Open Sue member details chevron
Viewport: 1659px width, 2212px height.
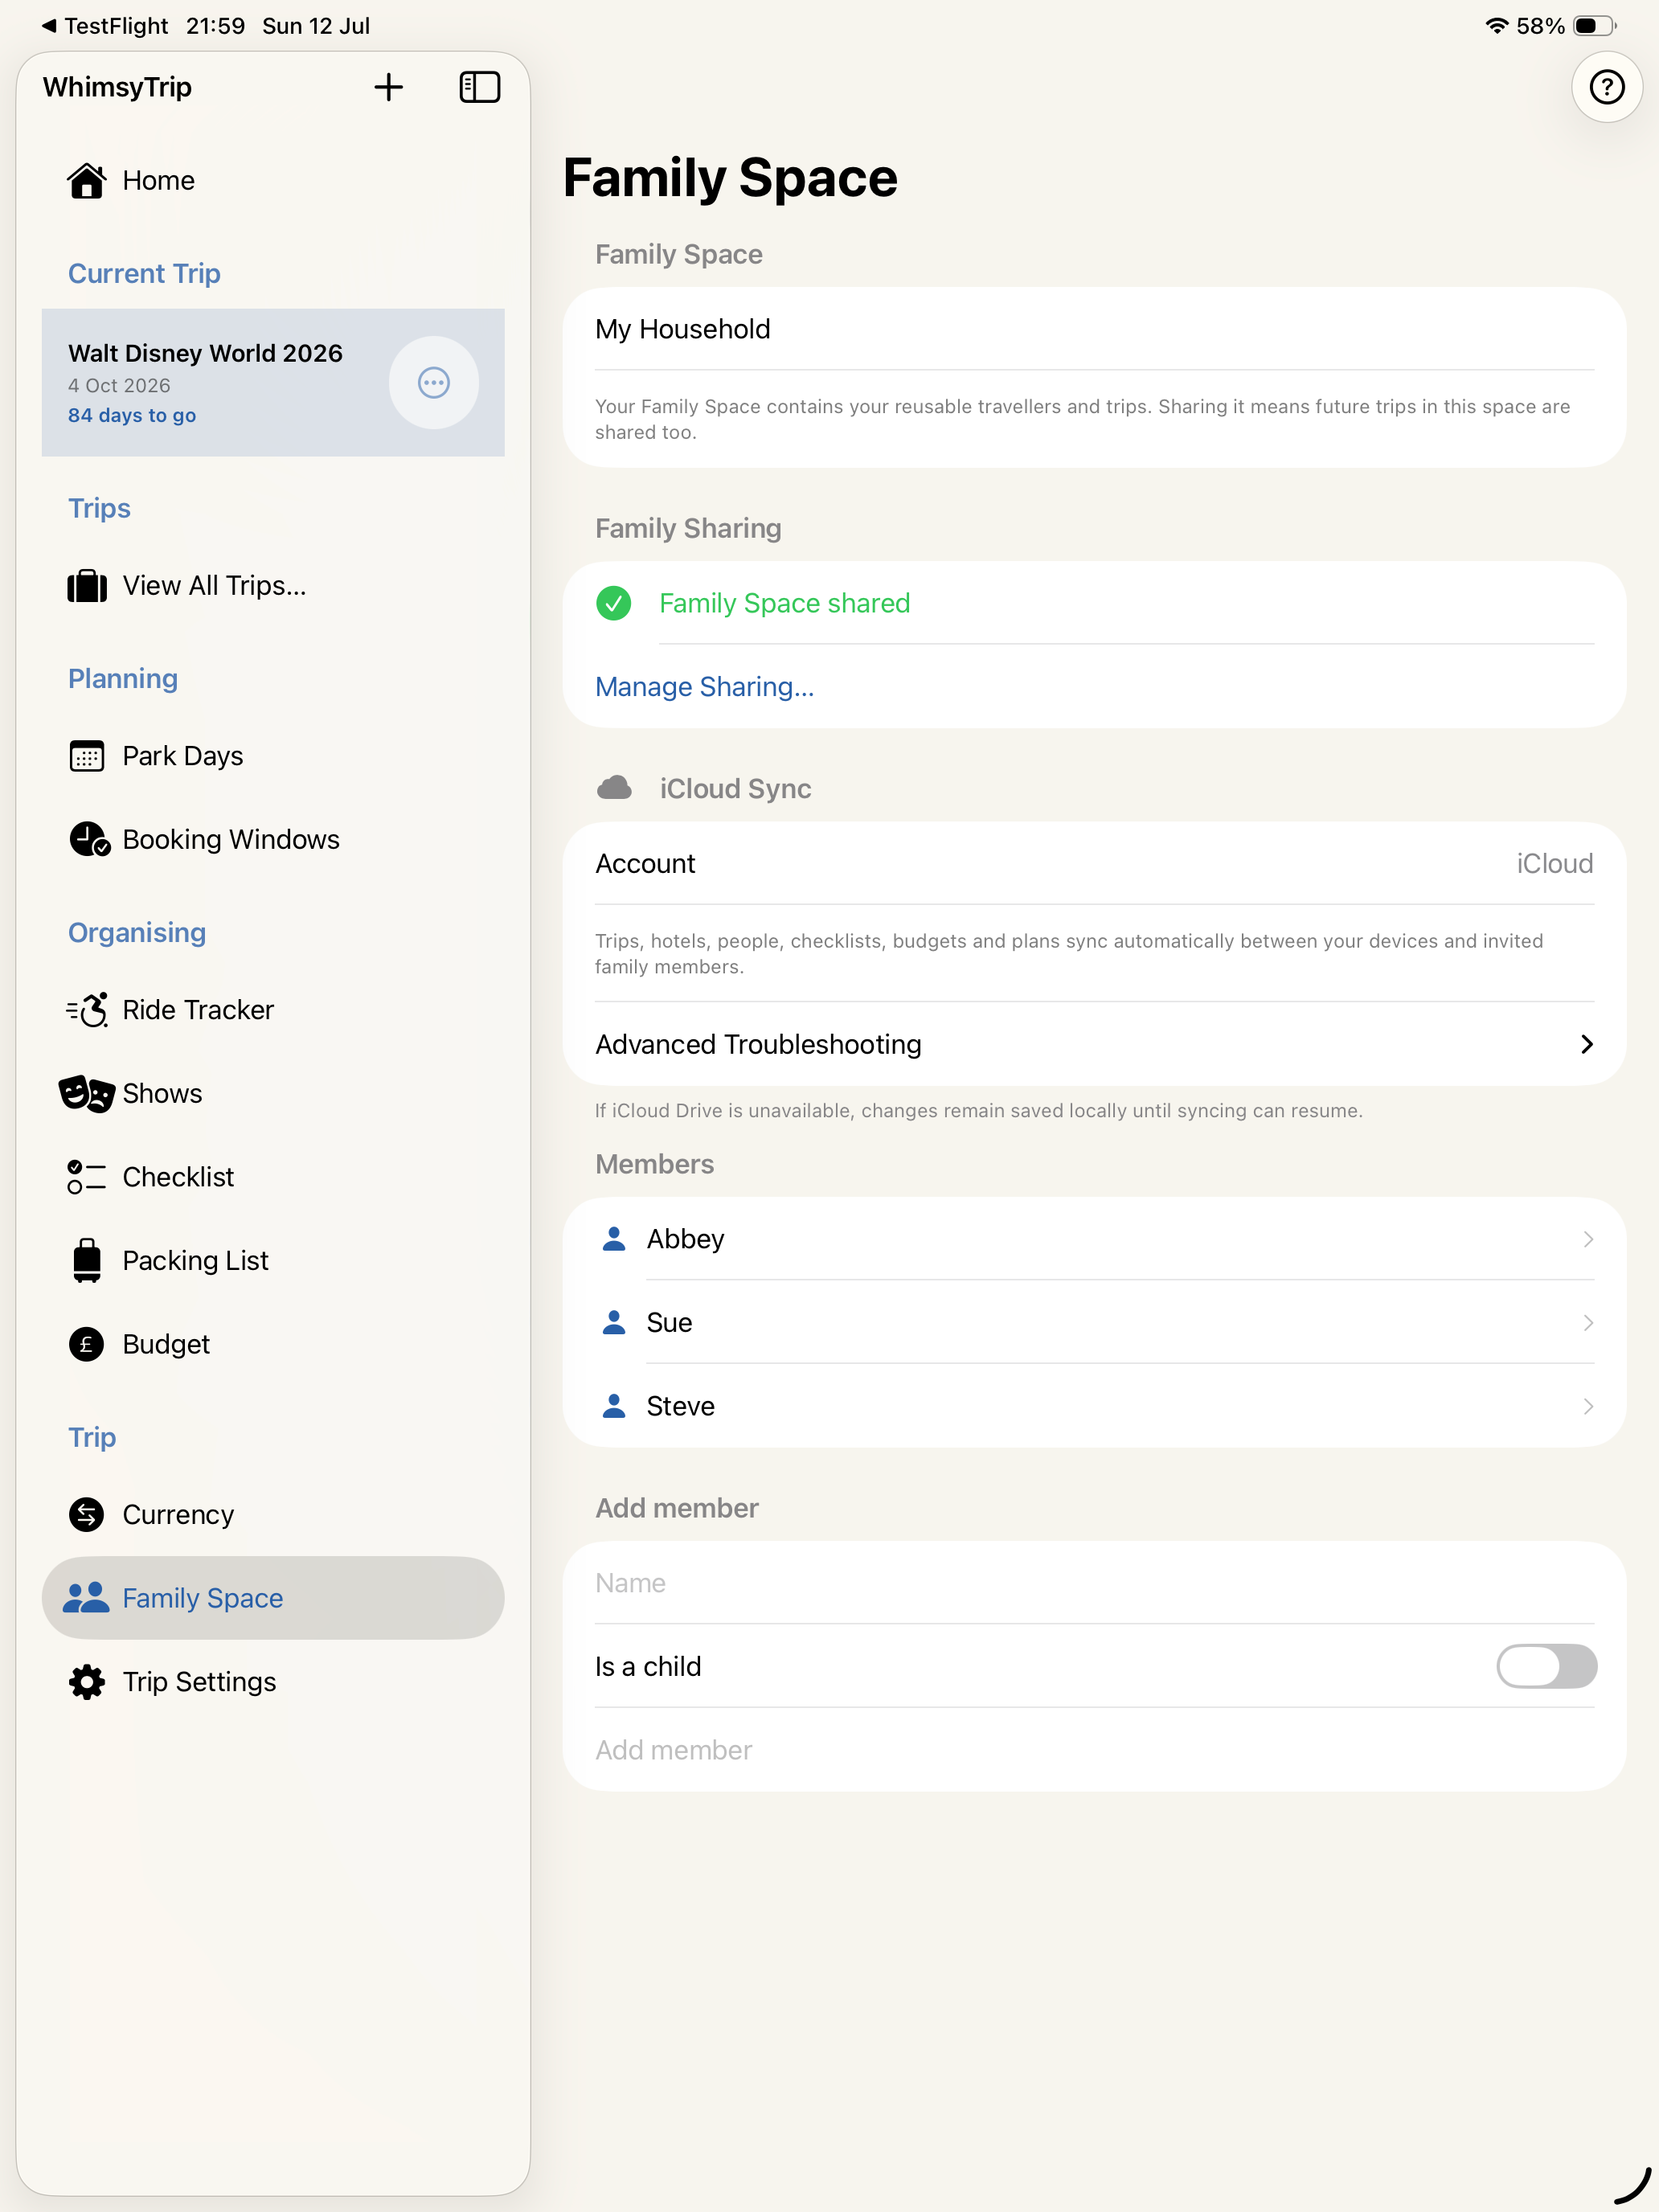pyautogui.click(x=1588, y=1322)
